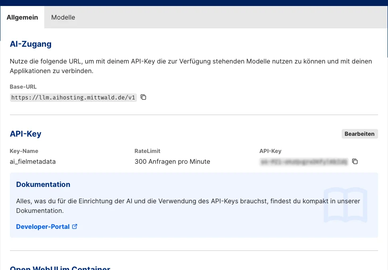This screenshot has height=270, width=388.
Task: Open the Developer-Portal link
Action: point(42,226)
